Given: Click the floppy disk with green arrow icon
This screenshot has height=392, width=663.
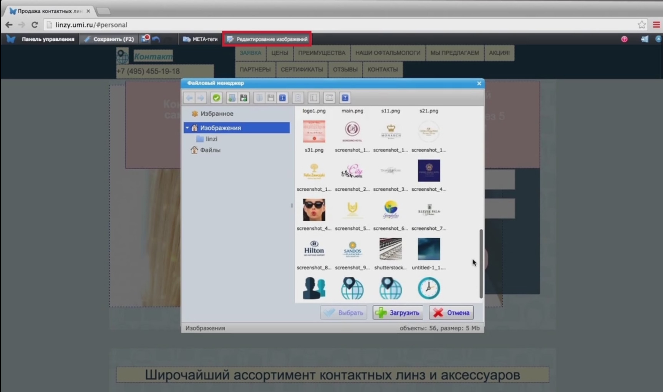Looking at the screenshot, I should [244, 98].
